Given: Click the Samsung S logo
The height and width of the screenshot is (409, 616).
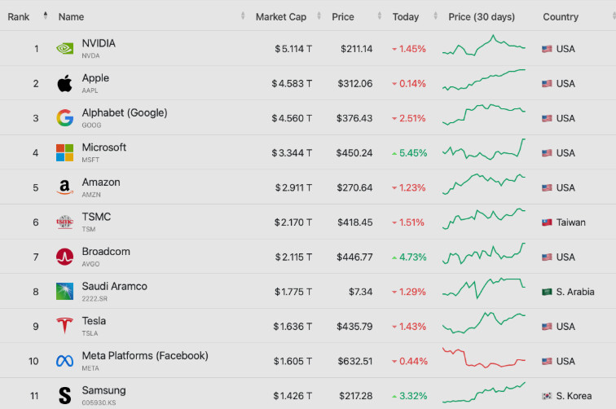Looking at the screenshot, I should (65, 395).
